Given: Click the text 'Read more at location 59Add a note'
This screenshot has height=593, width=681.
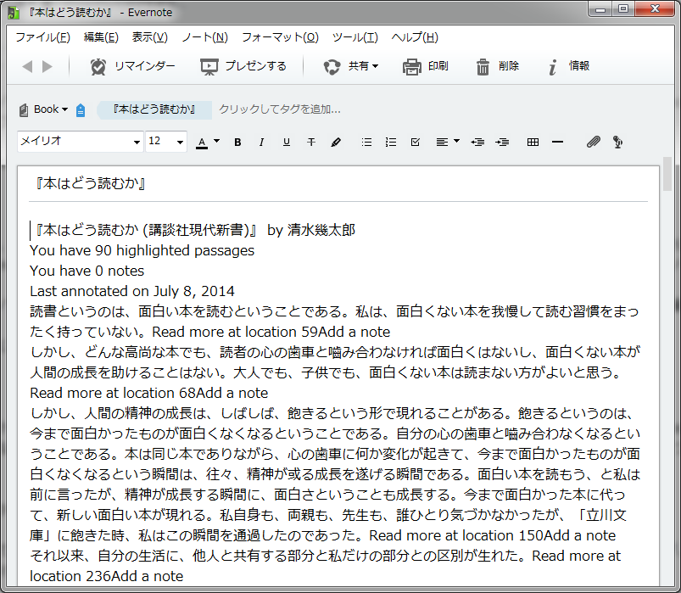Looking at the screenshot, I should point(271,333).
